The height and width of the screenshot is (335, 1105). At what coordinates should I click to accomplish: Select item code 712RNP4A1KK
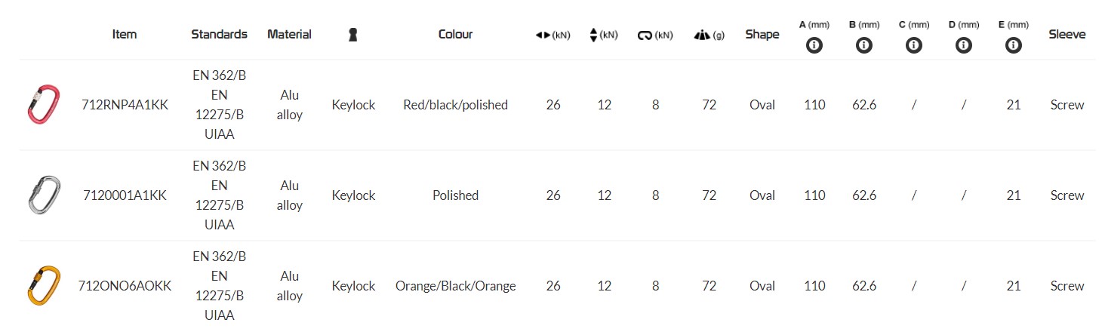tap(125, 105)
